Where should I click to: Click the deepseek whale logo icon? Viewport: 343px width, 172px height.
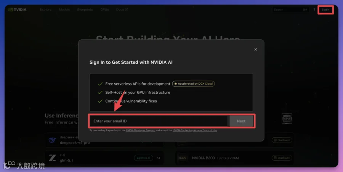[x=53, y=140]
